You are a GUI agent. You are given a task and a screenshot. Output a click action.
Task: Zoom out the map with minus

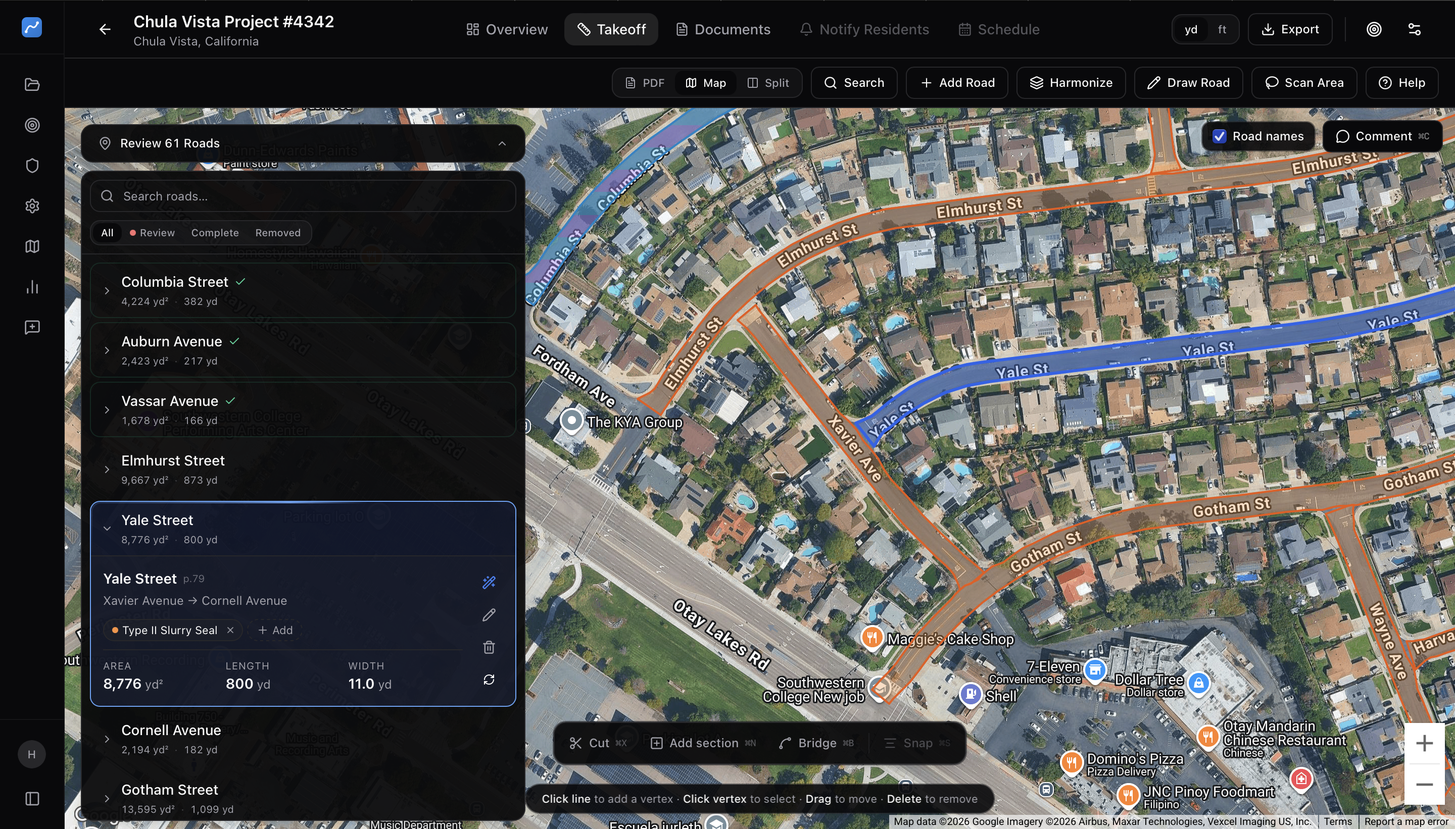[1424, 784]
